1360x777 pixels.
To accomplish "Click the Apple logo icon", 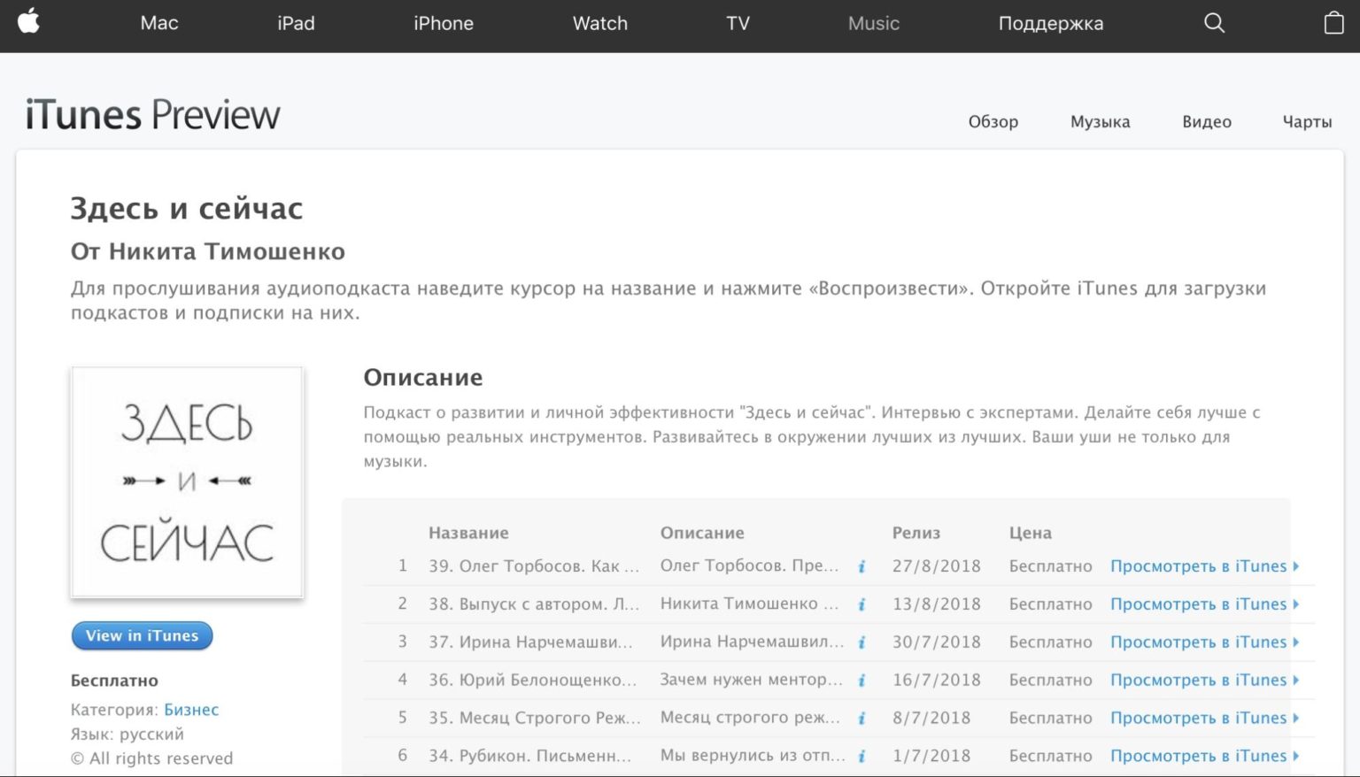I will tap(29, 21).
